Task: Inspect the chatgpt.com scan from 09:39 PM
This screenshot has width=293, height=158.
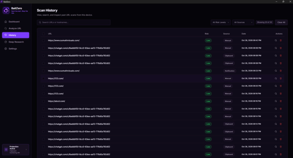Action: (x=276, y=48)
